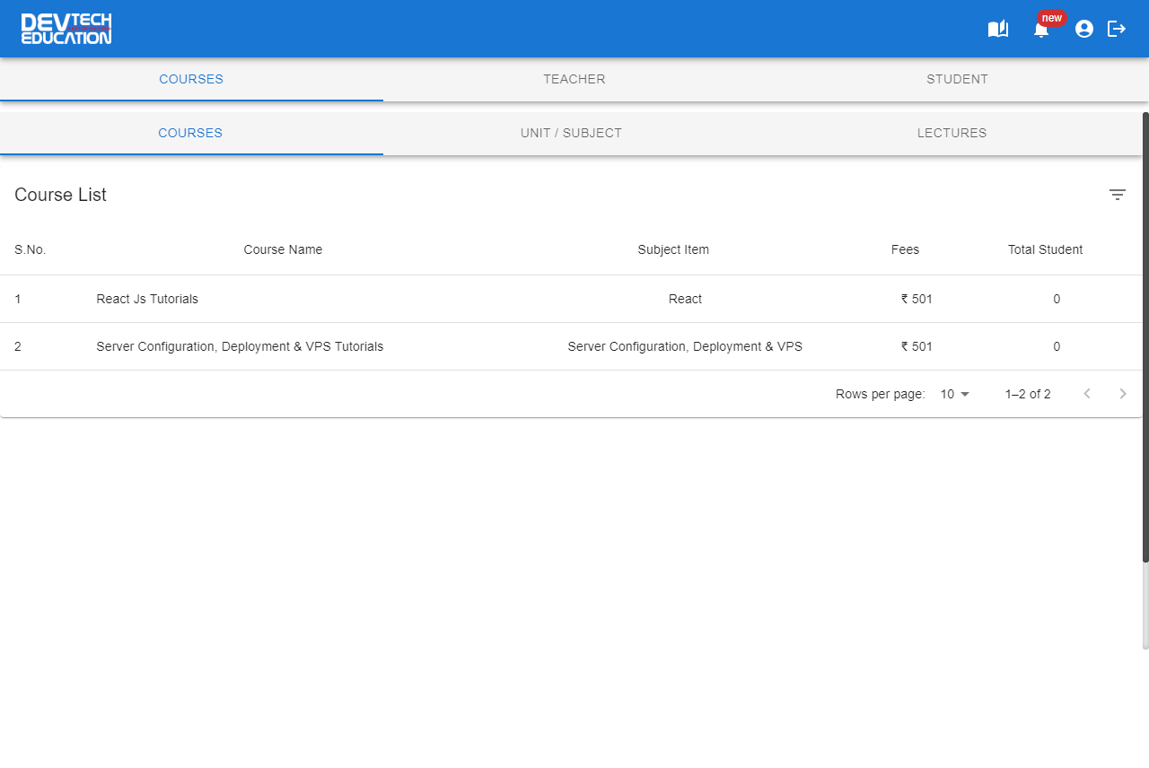The width and height of the screenshot is (1149, 768).
Task: Open the book reader icon in header
Action: click(998, 29)
